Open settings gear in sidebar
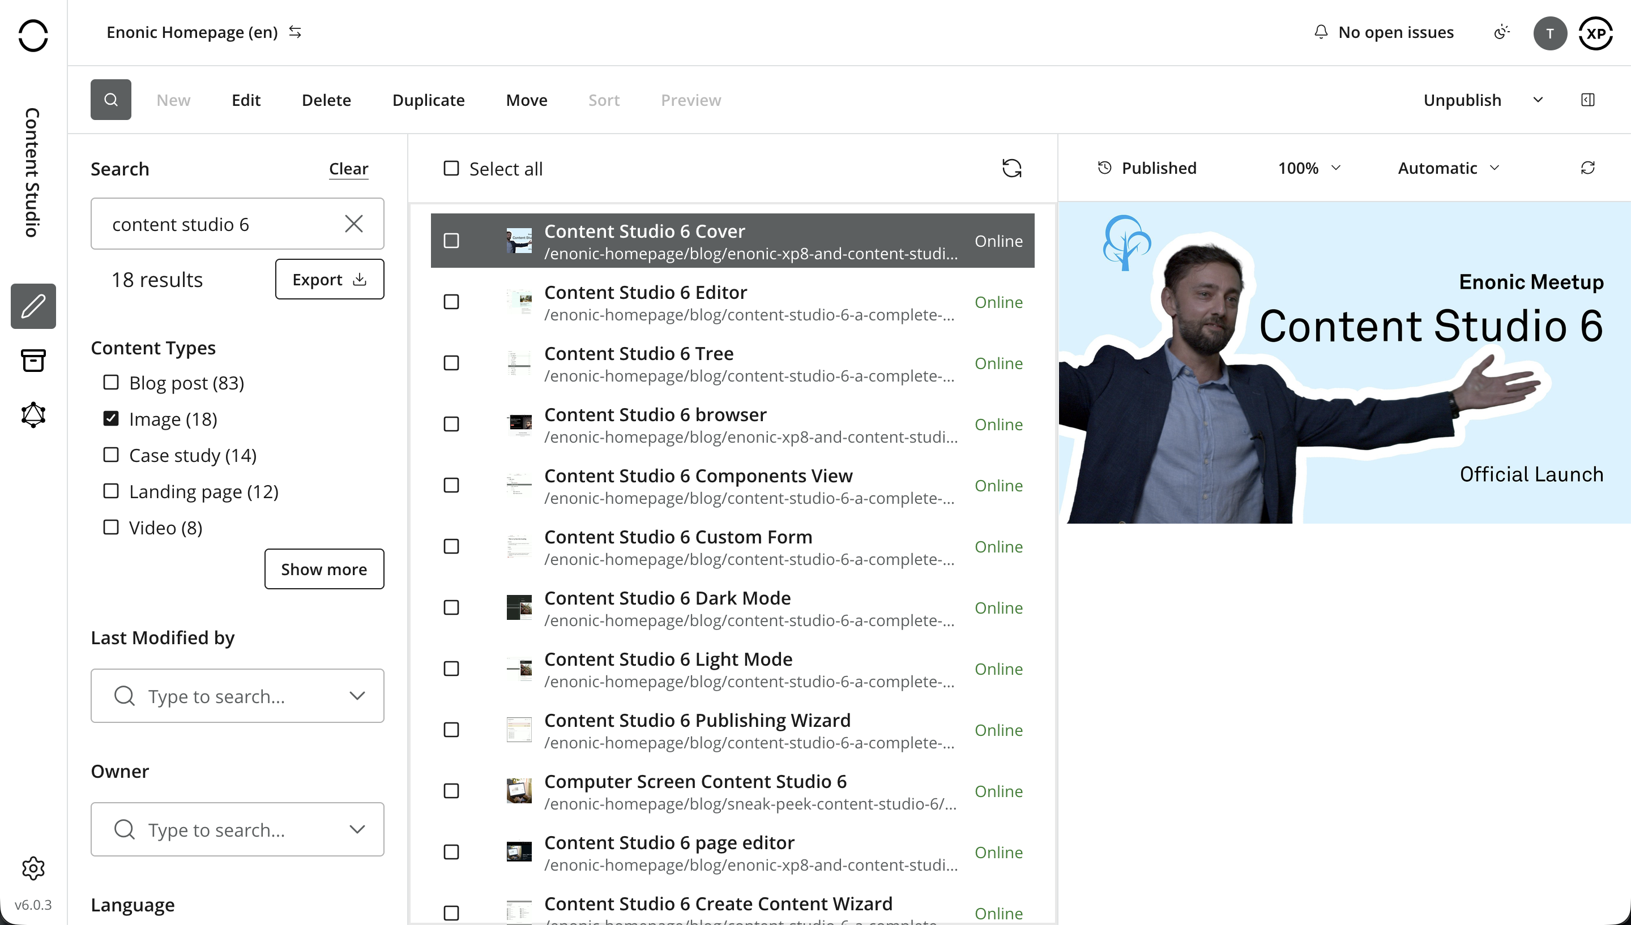Screen dimensions: 1631x925 (x=33, y=868)
